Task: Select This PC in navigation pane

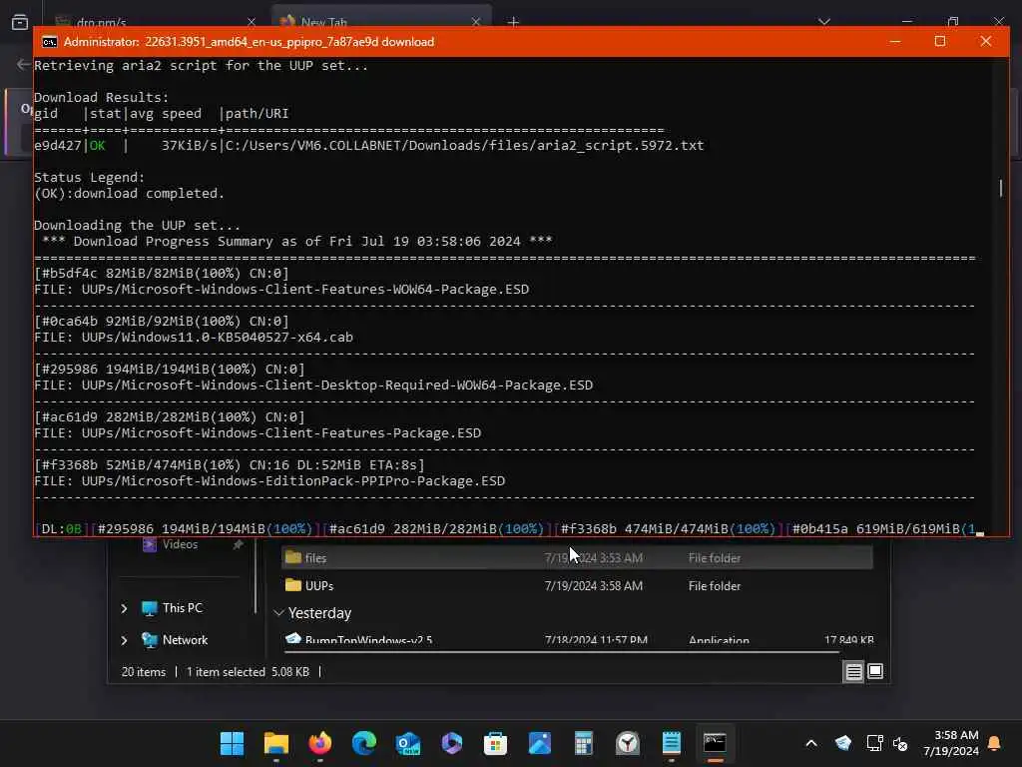Action: click(x=183, y=608)
